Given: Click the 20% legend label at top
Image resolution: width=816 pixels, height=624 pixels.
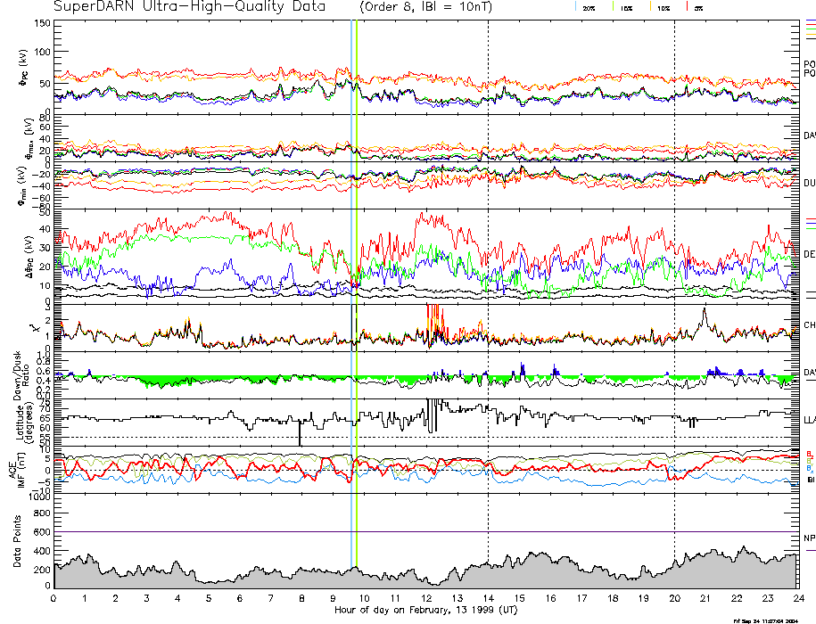Looking at the screenshot, I should click(x=589, y=7).
